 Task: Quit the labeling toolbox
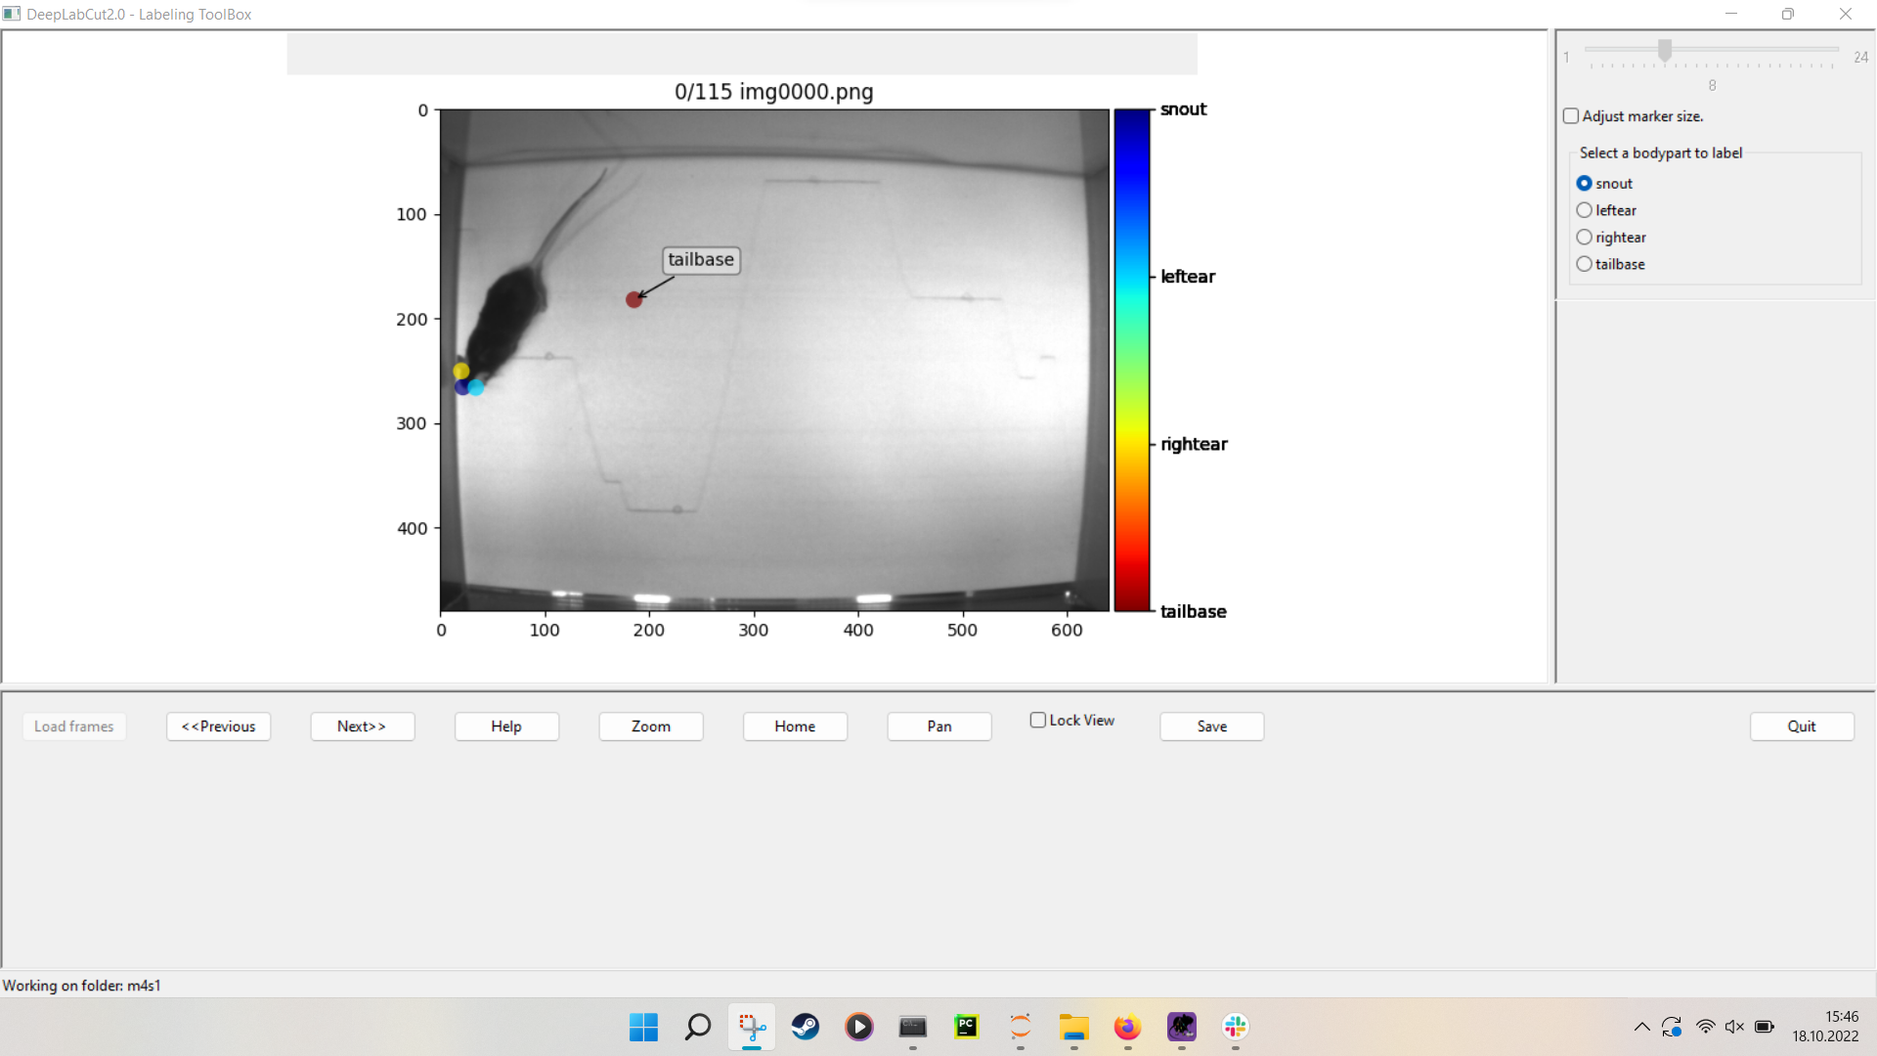coord(1802,726)
